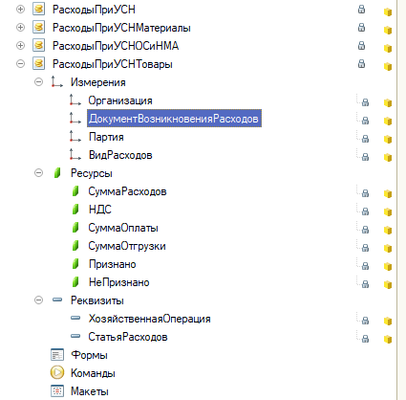
Task: Click the yellow cube icon for НеПризнано
Action: (388, 284)
